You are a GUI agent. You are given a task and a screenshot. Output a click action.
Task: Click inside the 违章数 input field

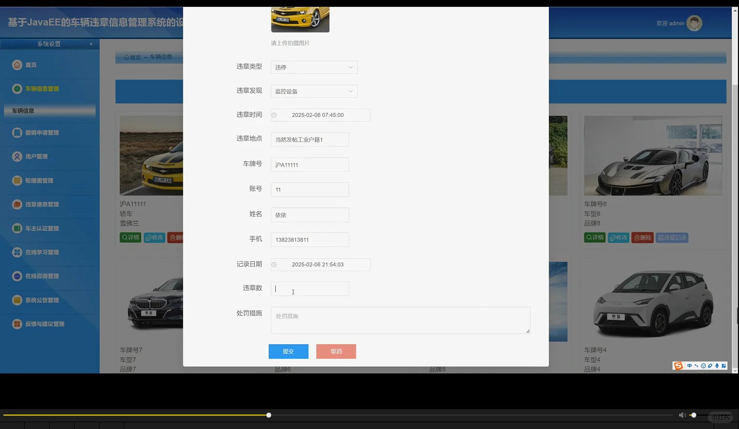tap(310, 289)
